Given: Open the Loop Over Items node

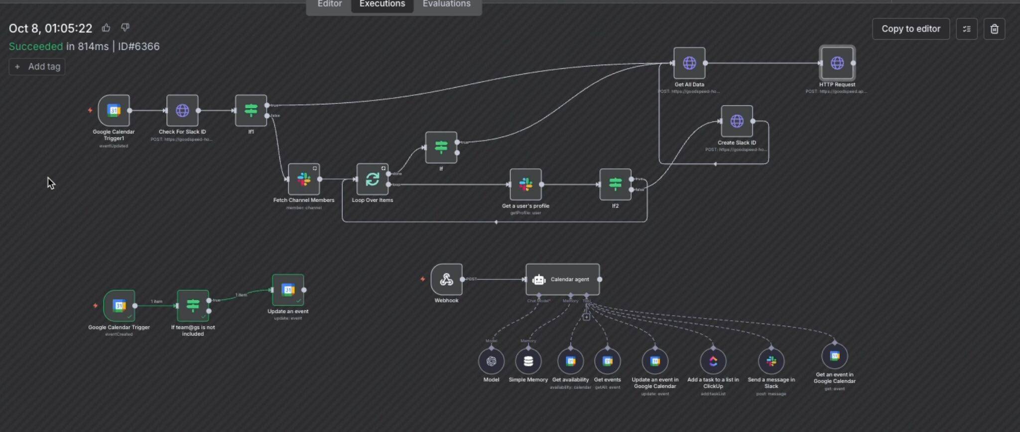Looking at the screenshot, I should pyautogui.click(x=372, y=179).
